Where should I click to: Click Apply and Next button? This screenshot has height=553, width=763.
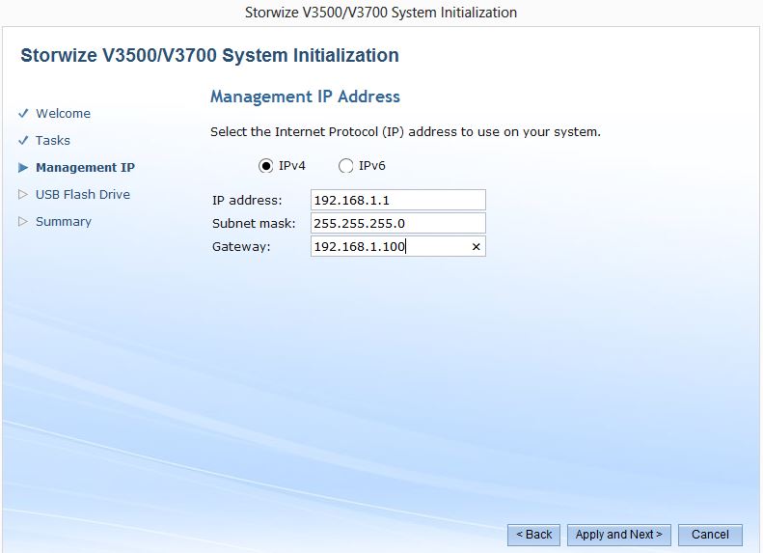(x=619, y=535)
